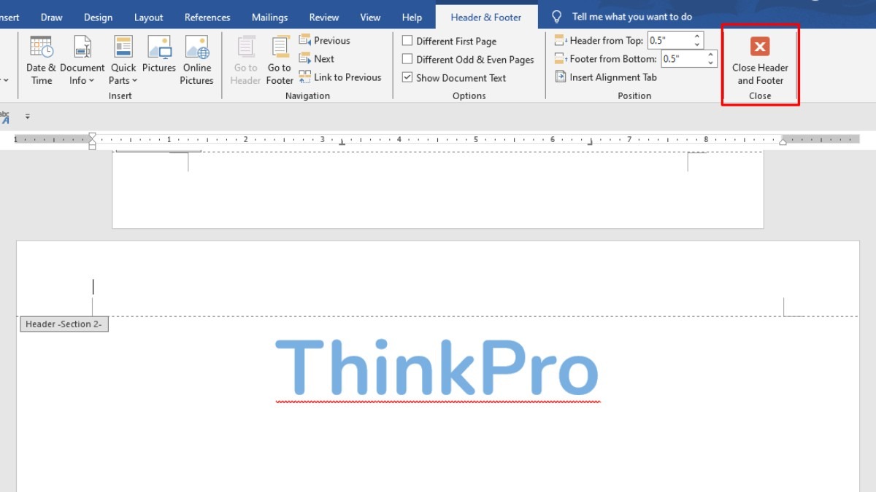Jump with Go to Footer
876x492 pixels.
280,60
